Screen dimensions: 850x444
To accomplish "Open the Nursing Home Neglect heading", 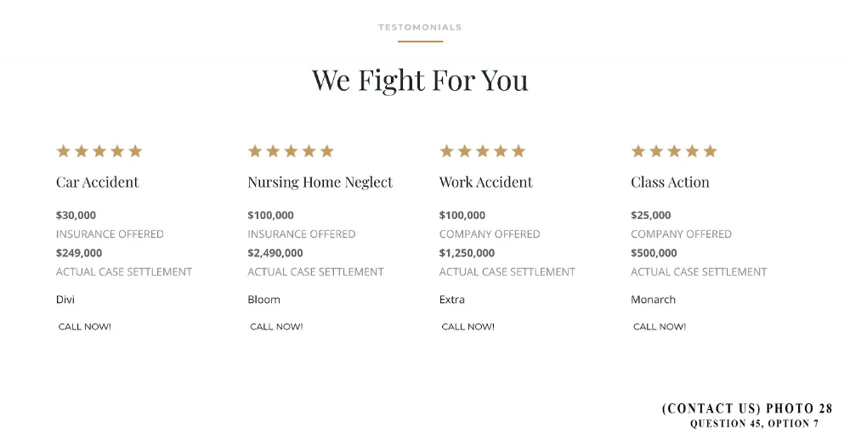I will [320, 183].
